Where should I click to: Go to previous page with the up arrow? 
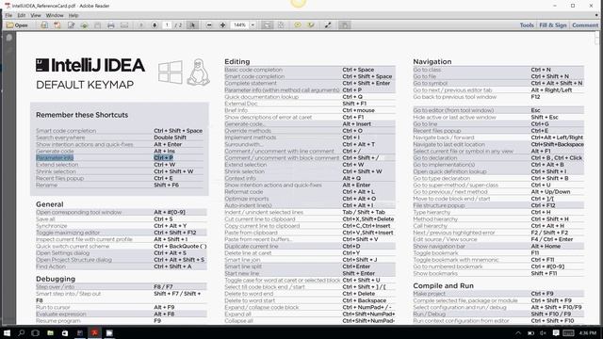tap(141, 25)
